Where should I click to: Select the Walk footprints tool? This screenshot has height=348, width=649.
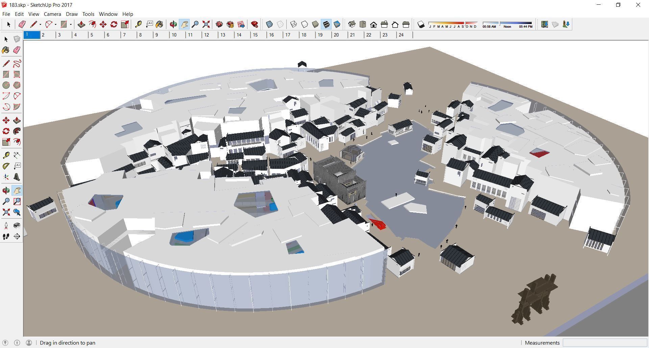[x=6, y=237]
